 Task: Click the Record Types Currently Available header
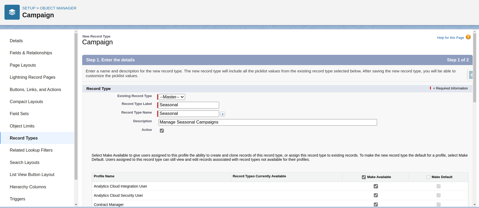pos(259,176)
